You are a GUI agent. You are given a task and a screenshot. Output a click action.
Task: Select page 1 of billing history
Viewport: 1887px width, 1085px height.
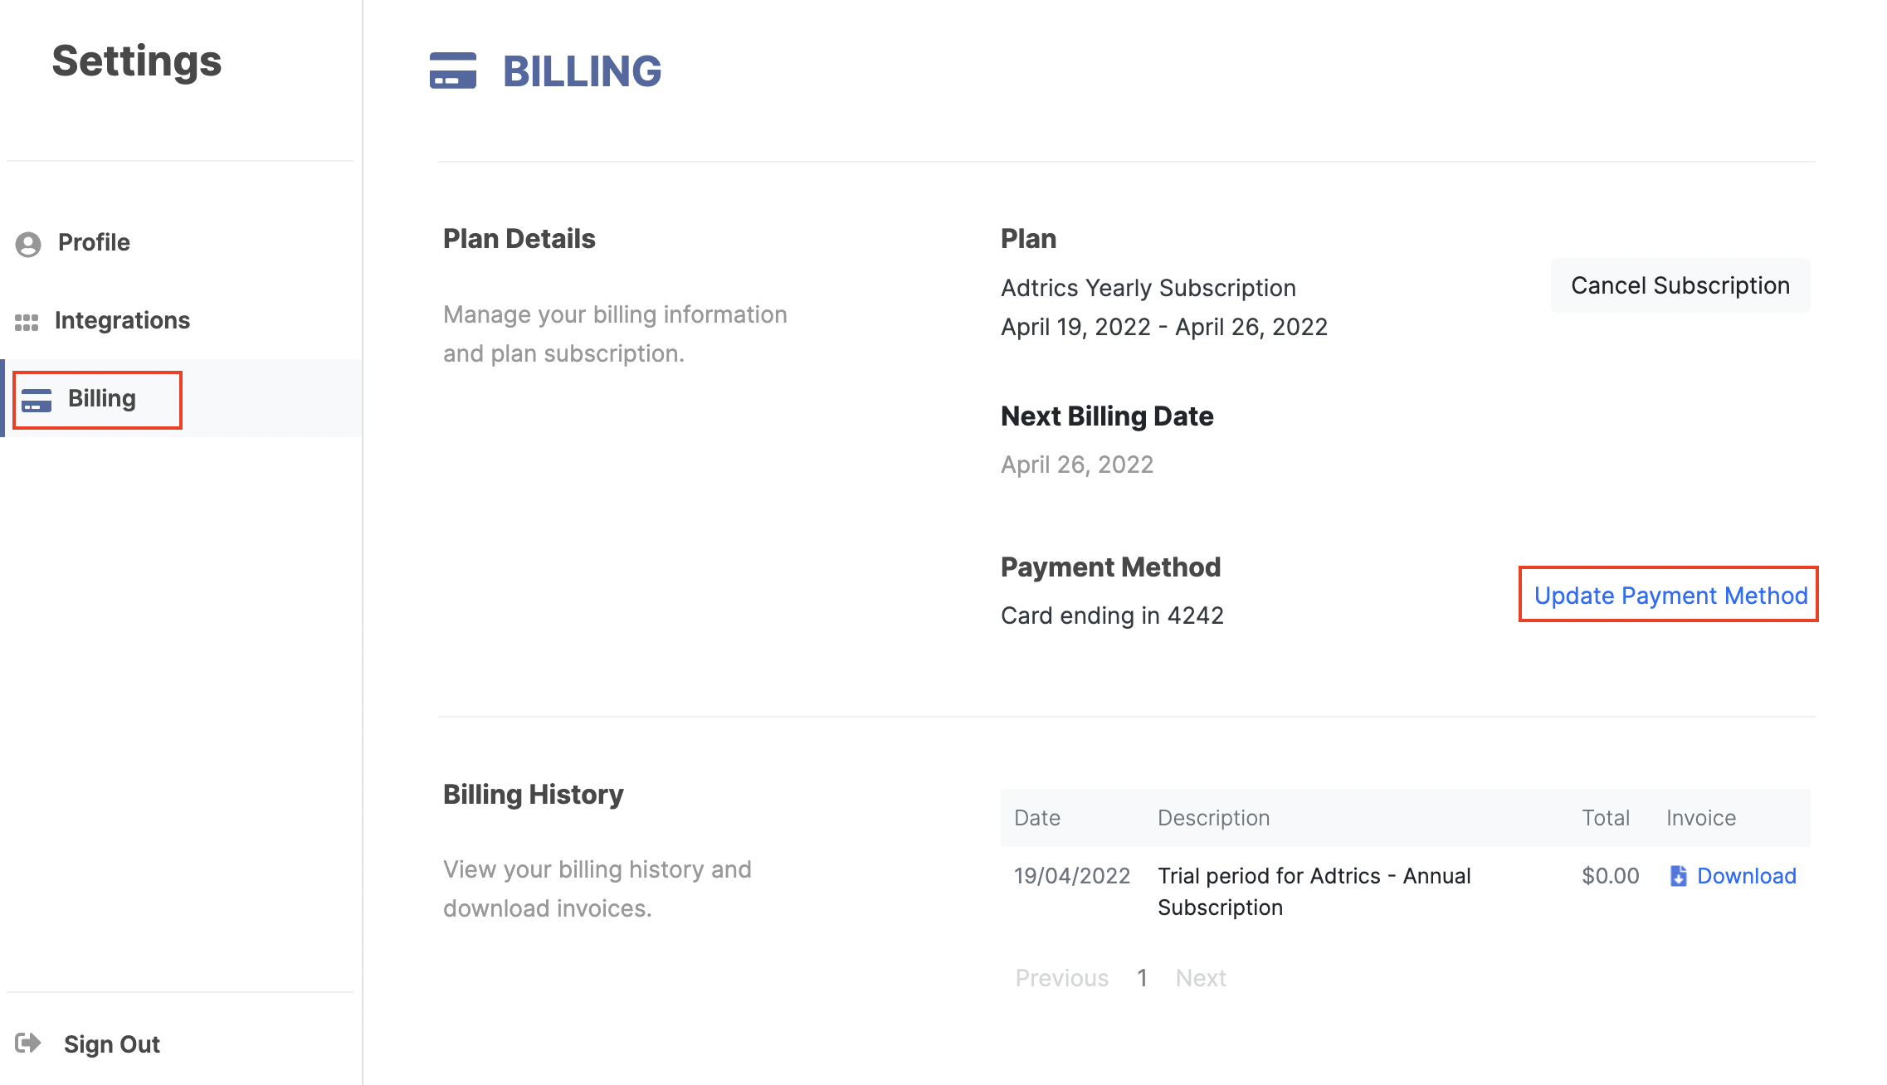tap(1143, 978)
